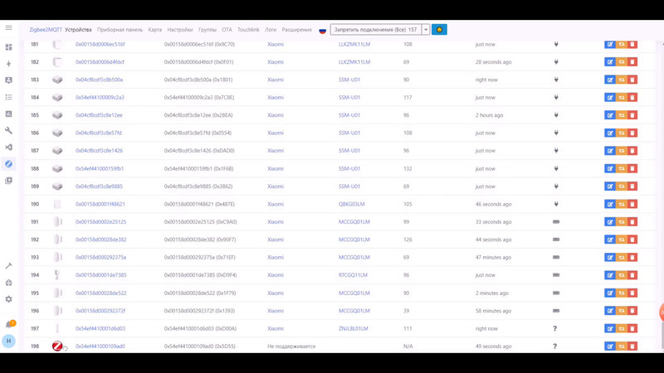The height and width of the screenshot is (373, 664).
Task: Click the Xiaomi vendor link in row 197
Action: point(275,329)
